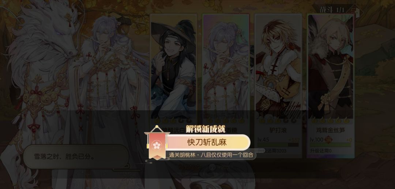The width and height of the screenshot is (395, 189).
Task: Open the silver-haired flute player card
Action: pos(226,67)
